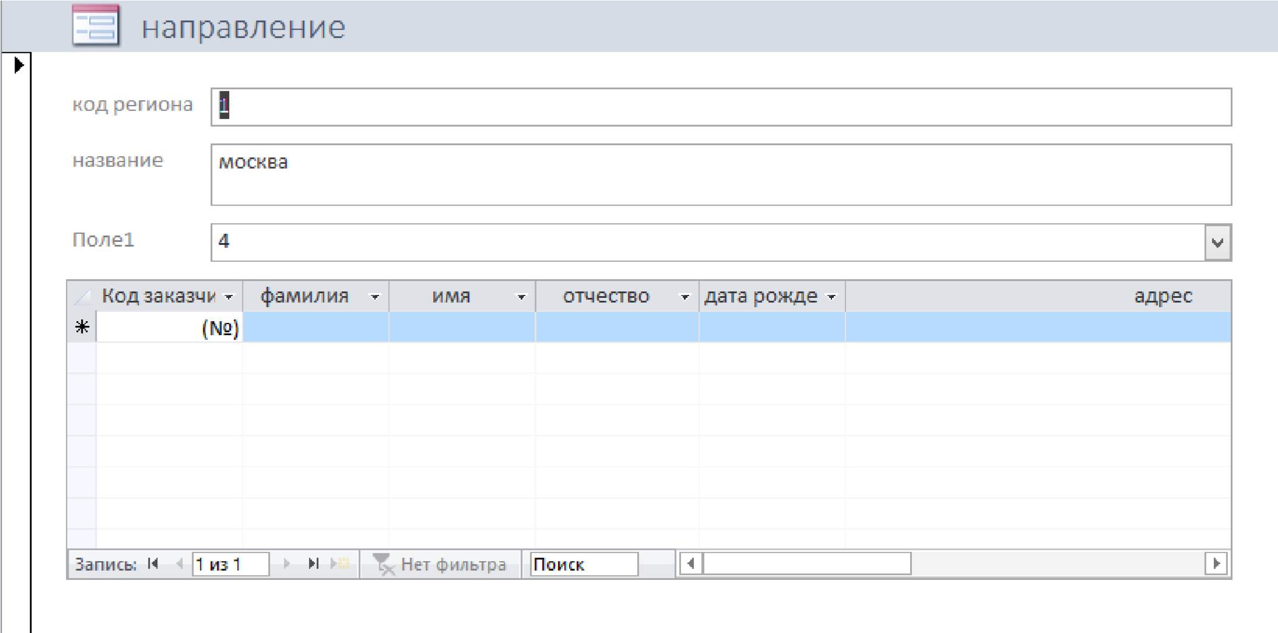Viewport: 1278px width, 633px height.
Task: Click the код региона label
Action: point(132,105)
